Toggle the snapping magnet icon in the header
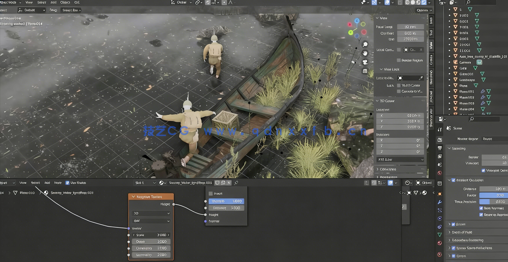 click(x=207, y=3)
